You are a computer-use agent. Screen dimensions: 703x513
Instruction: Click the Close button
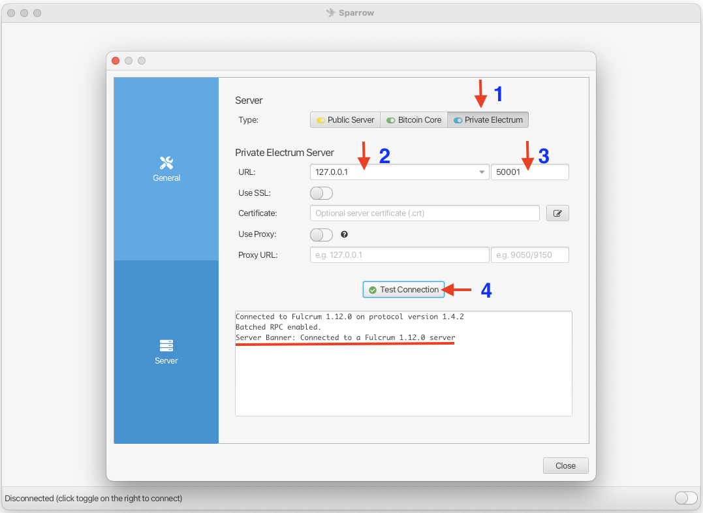565,466
